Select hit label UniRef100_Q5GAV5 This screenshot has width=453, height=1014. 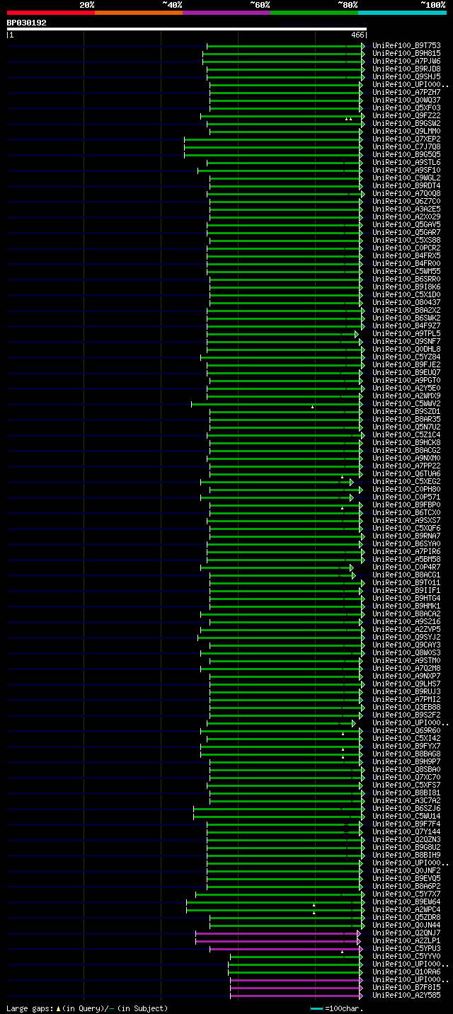(x=406, y=225)
